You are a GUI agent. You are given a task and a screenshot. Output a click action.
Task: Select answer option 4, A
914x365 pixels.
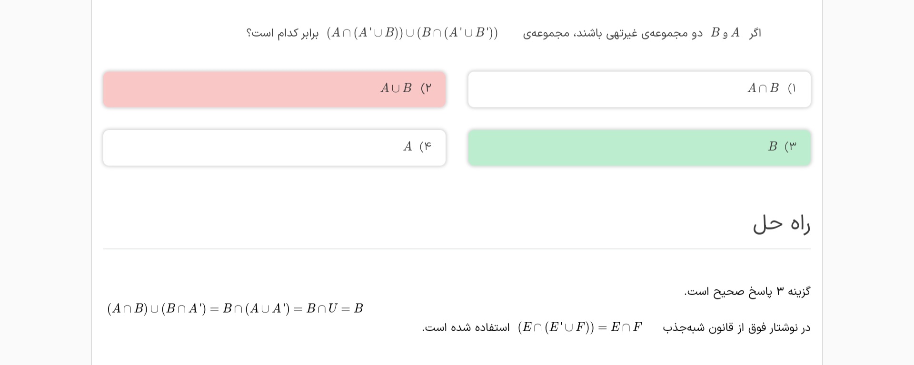tap(274, 147)
